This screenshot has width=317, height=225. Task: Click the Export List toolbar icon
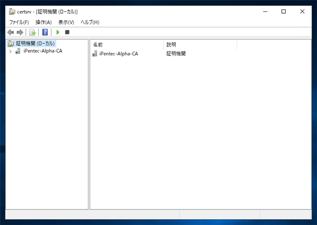tap(32, 32)
